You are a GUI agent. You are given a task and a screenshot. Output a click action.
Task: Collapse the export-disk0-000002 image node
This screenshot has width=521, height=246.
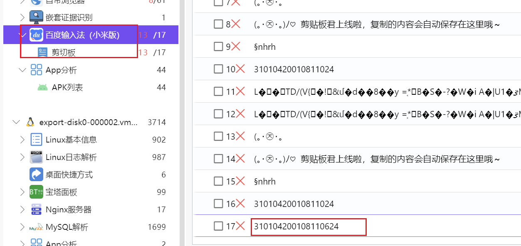click(16, 122)
